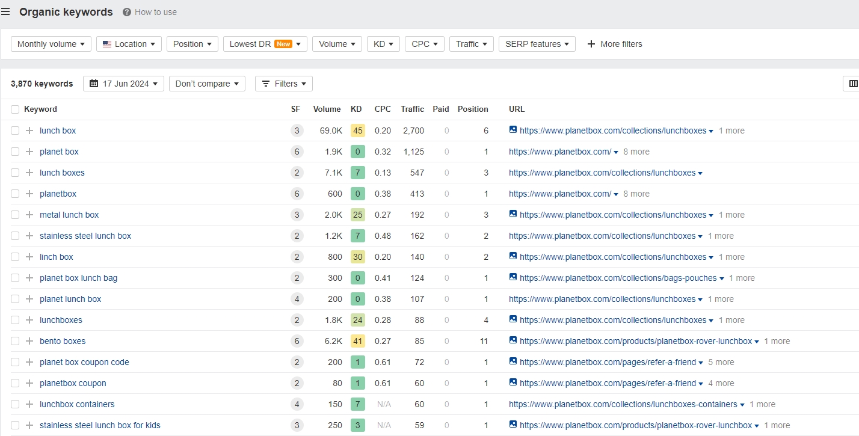Click More filters button

point(614,44)
